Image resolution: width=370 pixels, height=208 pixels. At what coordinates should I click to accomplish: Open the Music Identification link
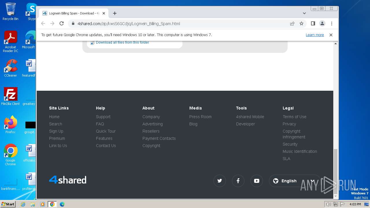point(300,151)
